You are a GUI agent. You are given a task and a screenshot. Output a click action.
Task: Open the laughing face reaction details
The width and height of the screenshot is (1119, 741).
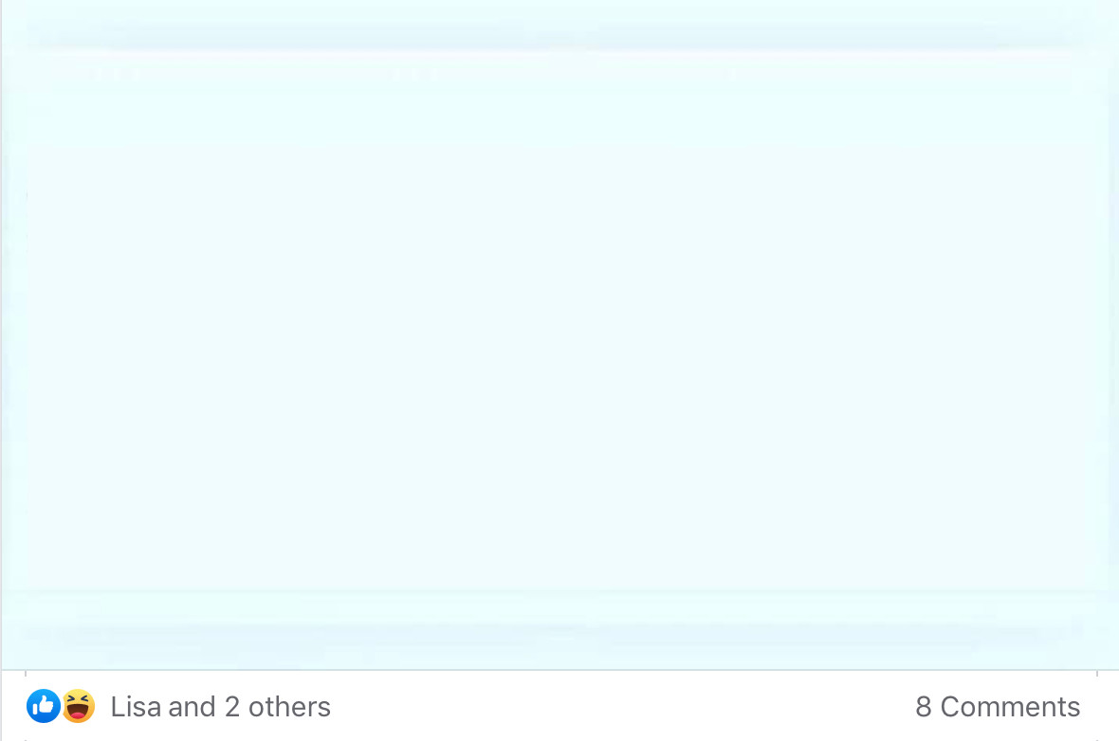pyautogui.click(x=79, y=706)
